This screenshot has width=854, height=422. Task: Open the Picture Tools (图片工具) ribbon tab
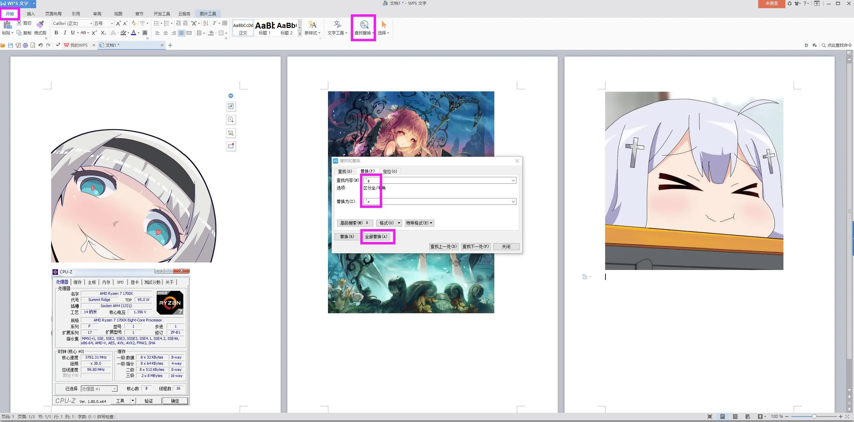[x=208, y=14]
